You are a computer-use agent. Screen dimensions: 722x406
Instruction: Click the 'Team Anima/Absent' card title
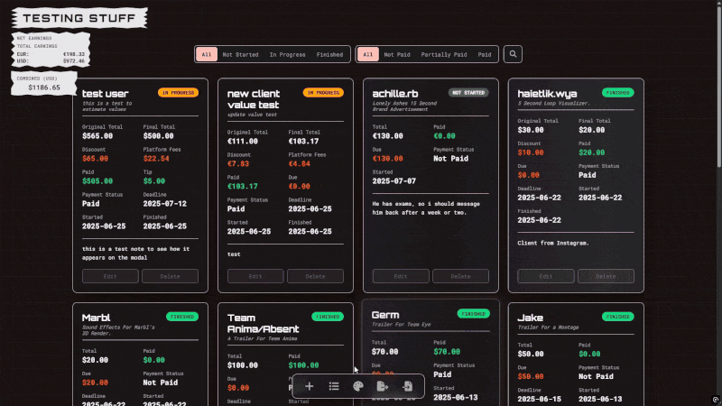pyautogui.click(x=263, y=323)
